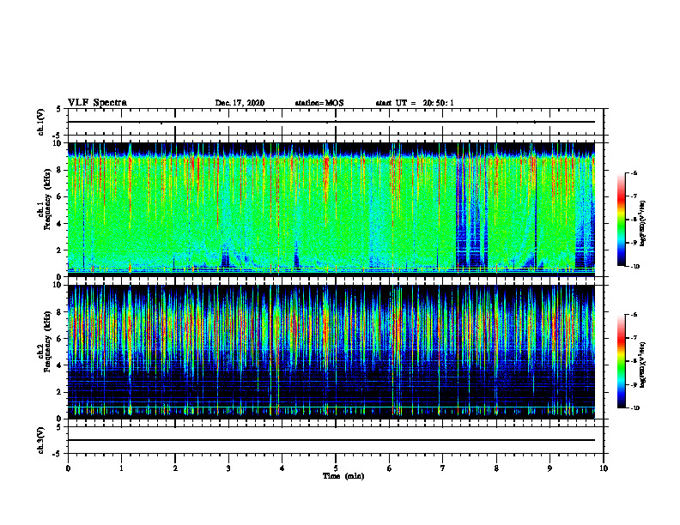Click time axis tick label "4"
The height and width of the screenshot is (525, 680).
[x=282, y=468]
